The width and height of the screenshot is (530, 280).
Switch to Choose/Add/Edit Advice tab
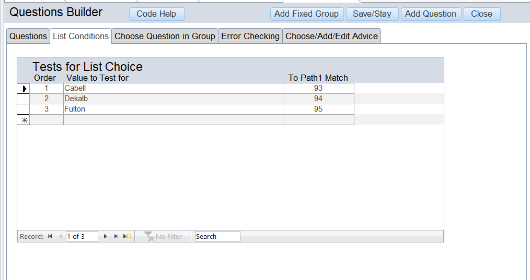(331, 36)
